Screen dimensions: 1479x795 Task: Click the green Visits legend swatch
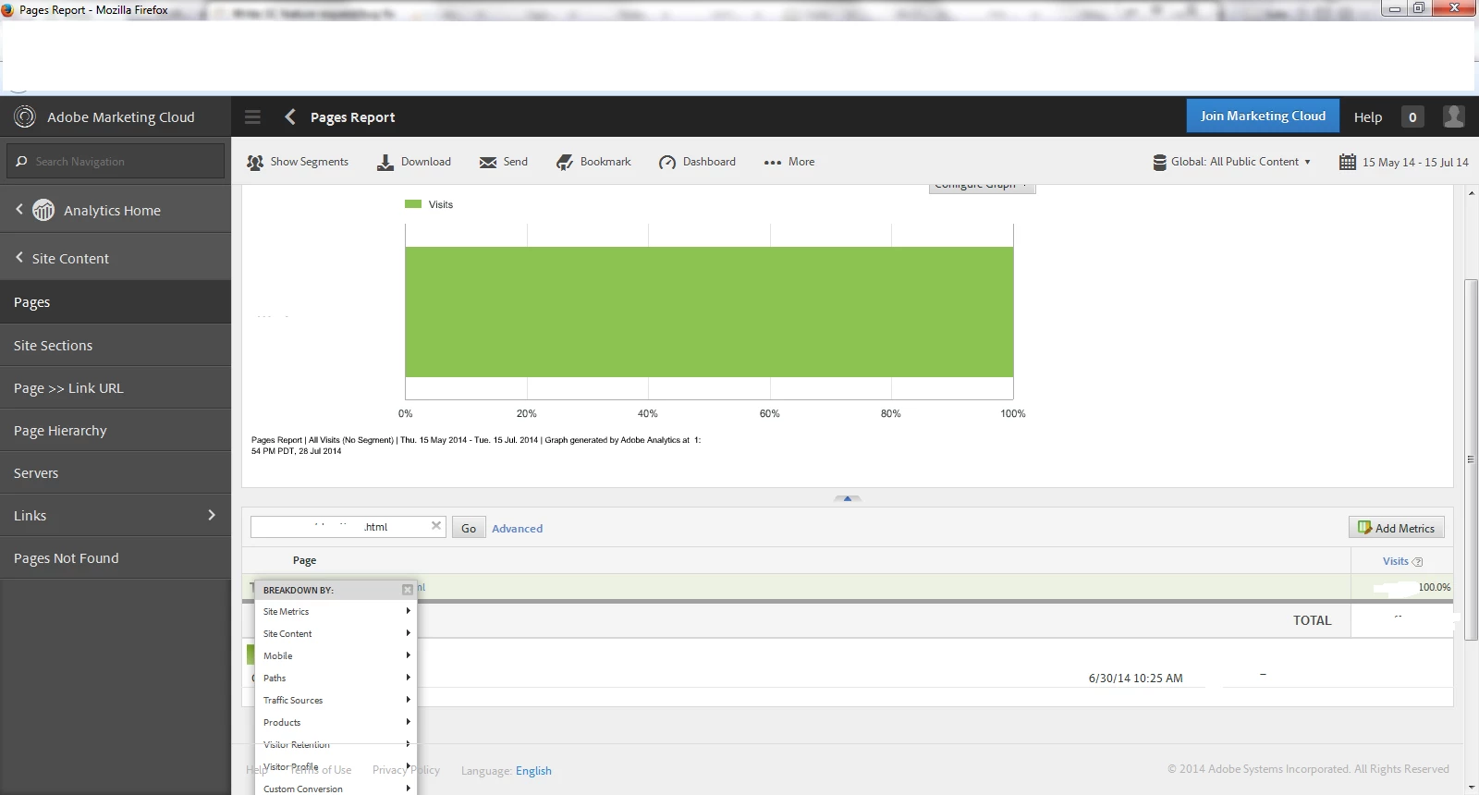[x=413, y=204]
